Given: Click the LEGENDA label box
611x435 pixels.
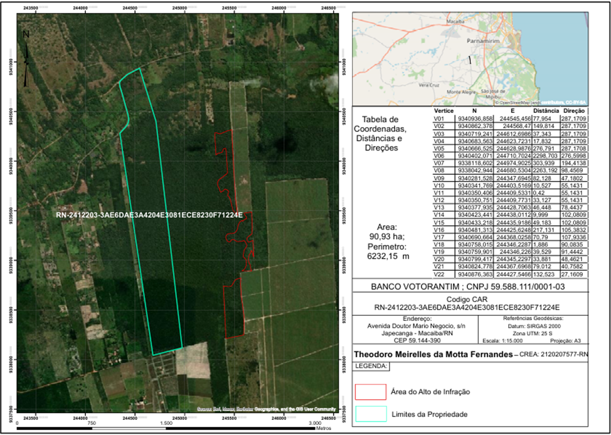Looking at the screenshot, I should 372,365.
